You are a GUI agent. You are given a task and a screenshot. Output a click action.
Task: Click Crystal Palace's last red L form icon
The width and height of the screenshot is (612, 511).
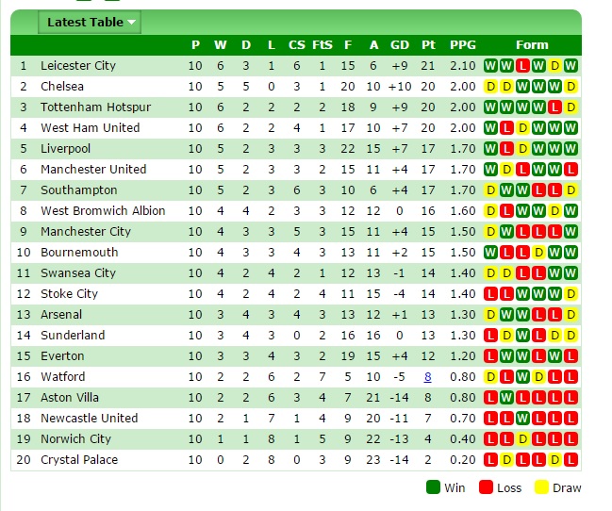pos(571,460)
